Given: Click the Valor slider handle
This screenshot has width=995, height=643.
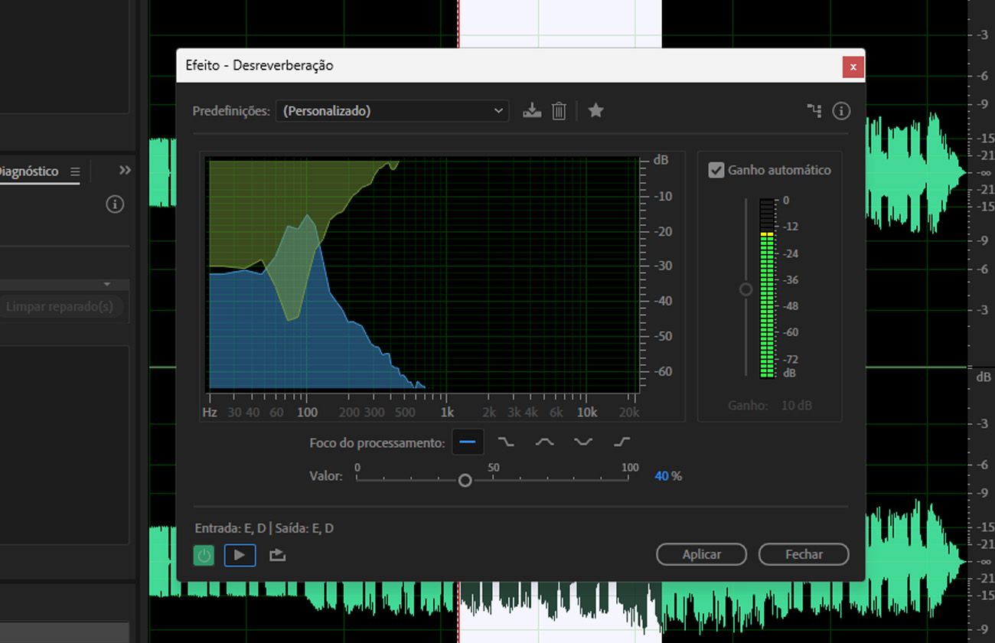Looking at the screenshot, I should tap(465, 480).
